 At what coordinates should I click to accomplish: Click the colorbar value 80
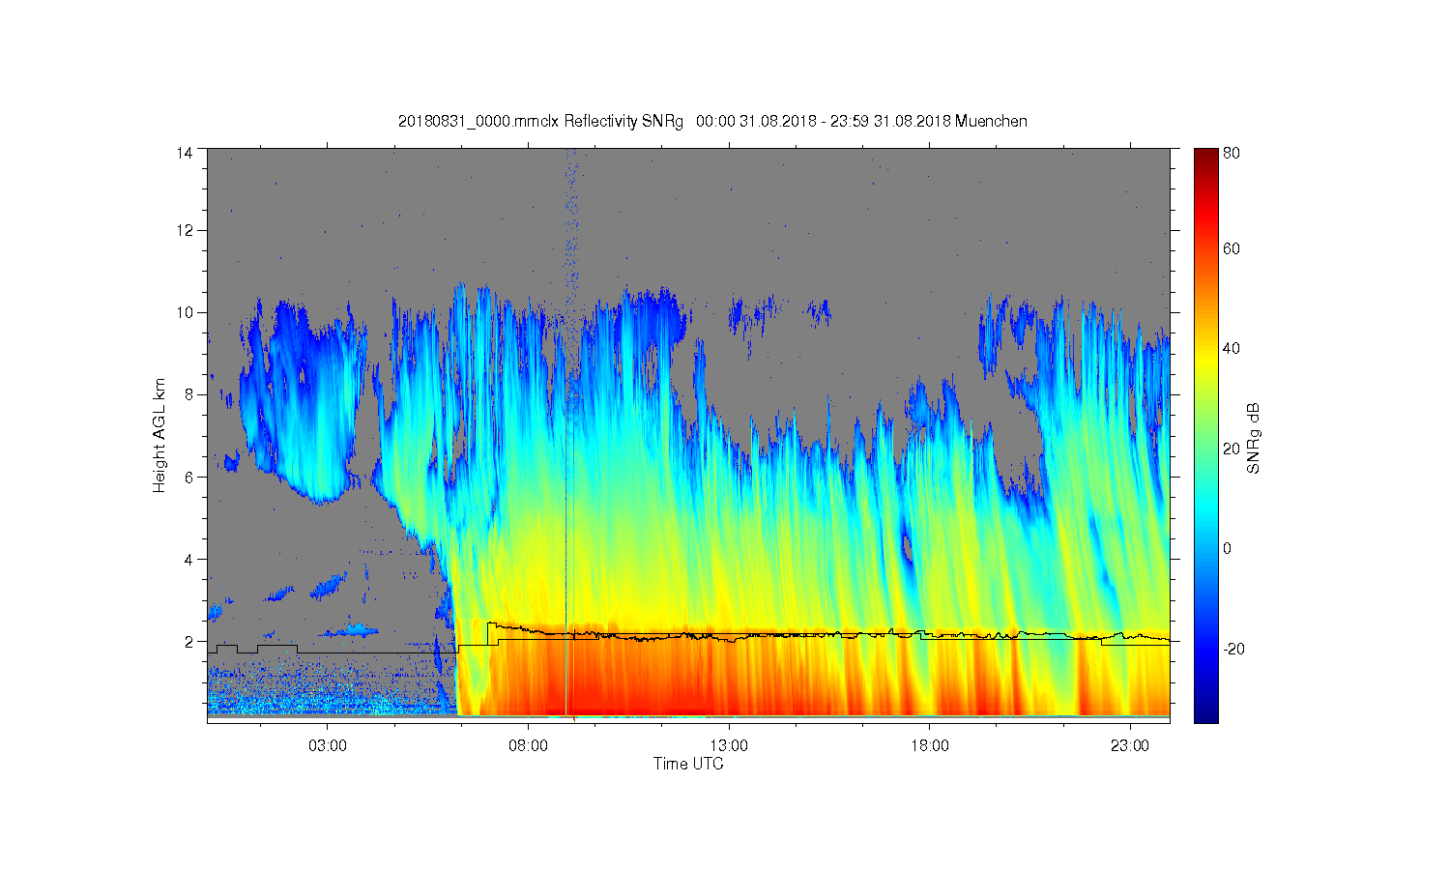pyautogui.click(x=1231, y=153)
